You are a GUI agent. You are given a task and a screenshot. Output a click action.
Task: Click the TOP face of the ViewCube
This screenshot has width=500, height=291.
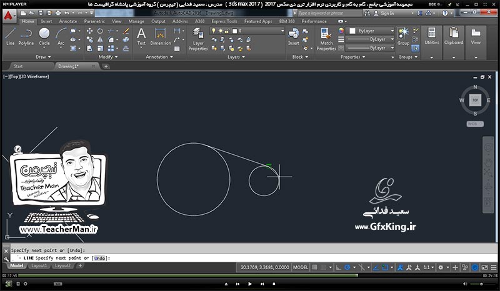[475, 100]
